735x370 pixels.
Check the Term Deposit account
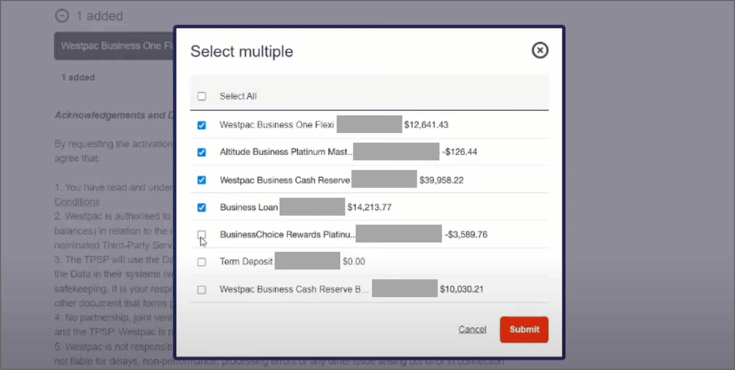click(x=202, y=262)
